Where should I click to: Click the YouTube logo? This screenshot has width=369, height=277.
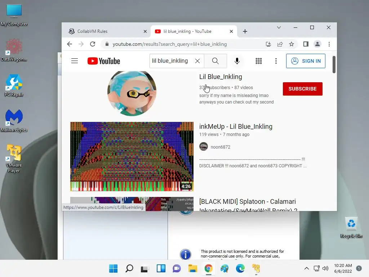[x=103, y=61]
